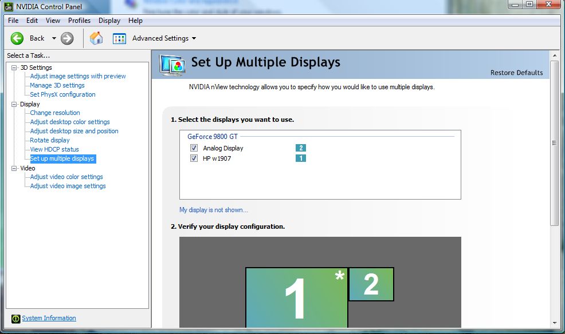Click the Set Up Multiple Displays header icon

pyautogui.click(x=172, y=65)
